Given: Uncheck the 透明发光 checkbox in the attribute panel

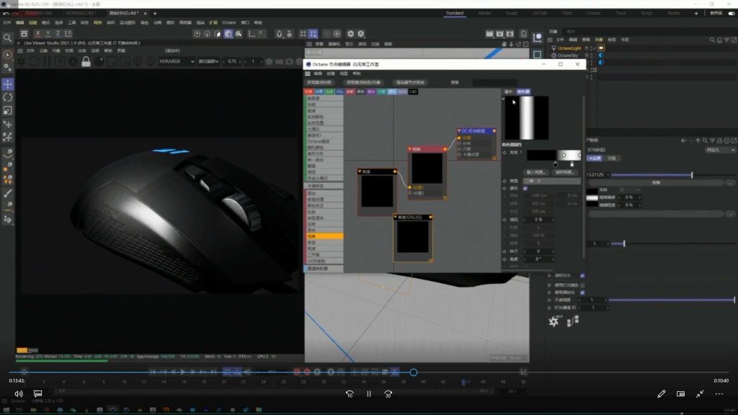Looking at the screenshot, I should coord(582,276).
